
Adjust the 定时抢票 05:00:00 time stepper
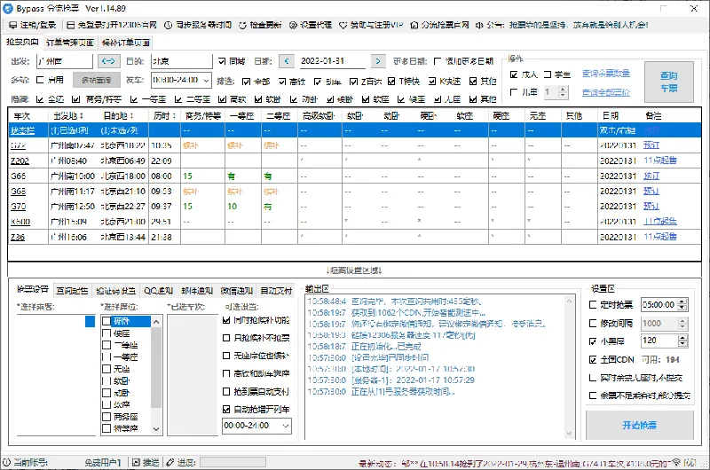coord(682,304)
